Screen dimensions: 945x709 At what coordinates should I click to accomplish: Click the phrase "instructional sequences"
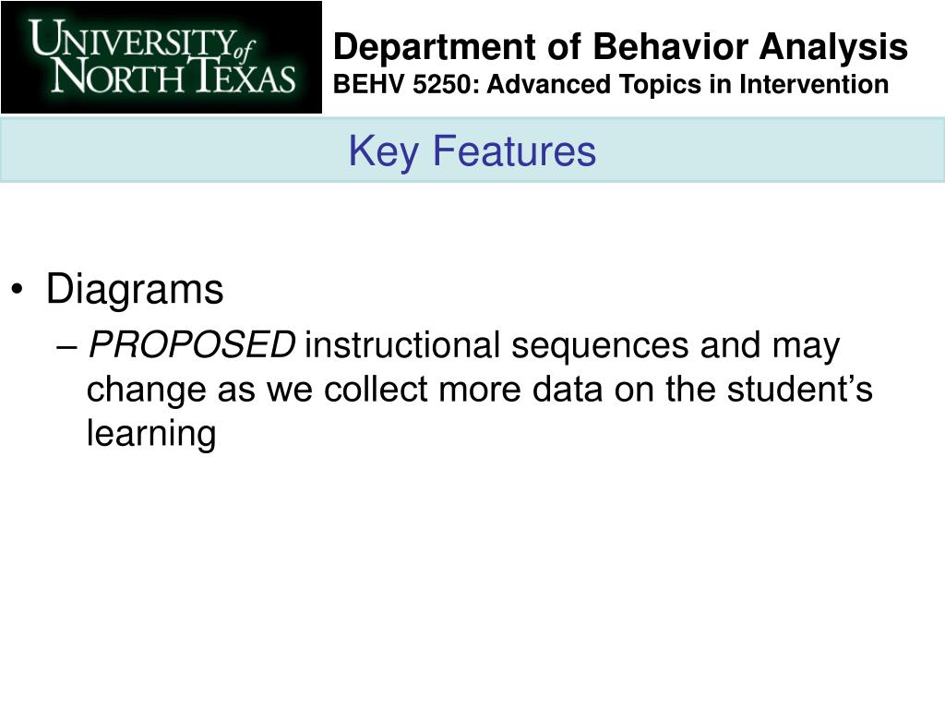496,346
